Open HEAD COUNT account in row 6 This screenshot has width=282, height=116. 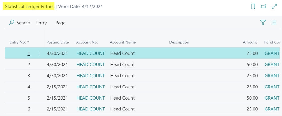point(90,109)
